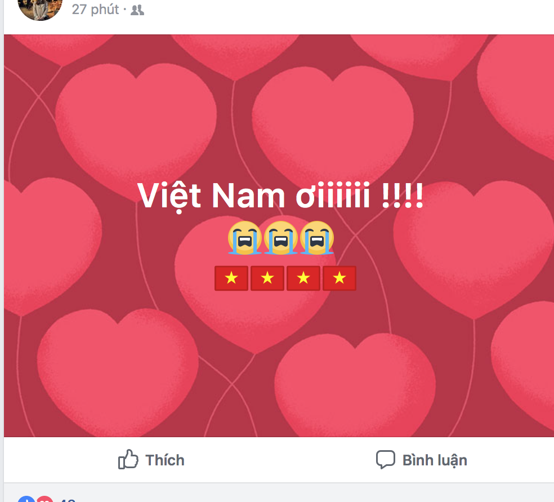Click the second Vietnam flag emoji
This screenshot has width=554, height=502.
click(x=267, y=278)
